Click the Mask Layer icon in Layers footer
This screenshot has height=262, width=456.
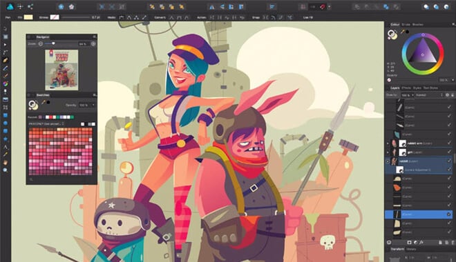[409, 242]
